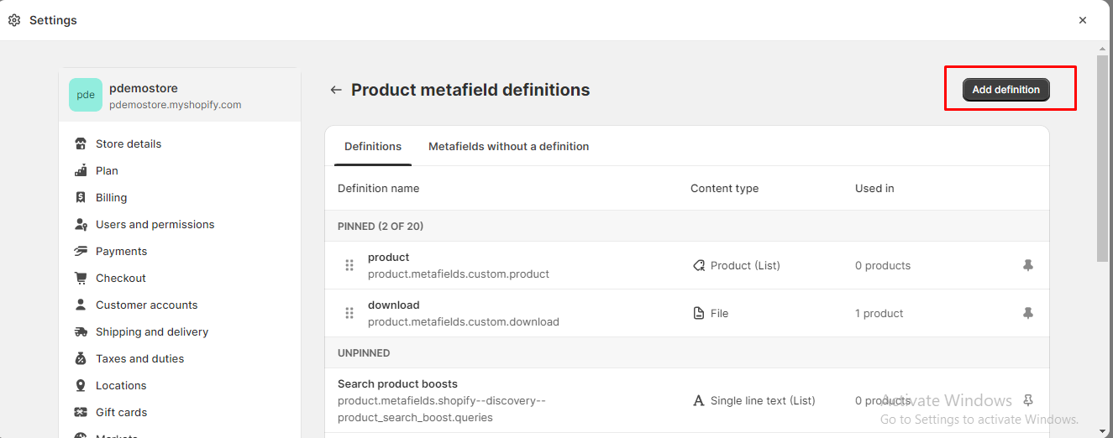
Task: Pin the Search product boosts definition
Action: click(x=1027, y=400)
